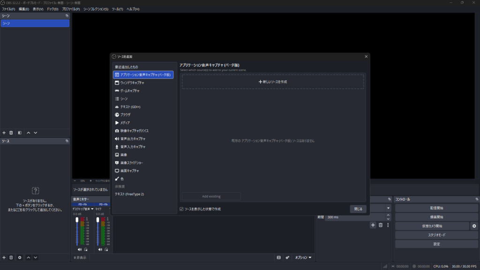The height and width of the screenshot is (270, 480).
Task: Open プロファイル(P) menu
Action: [x=71, y=9]
